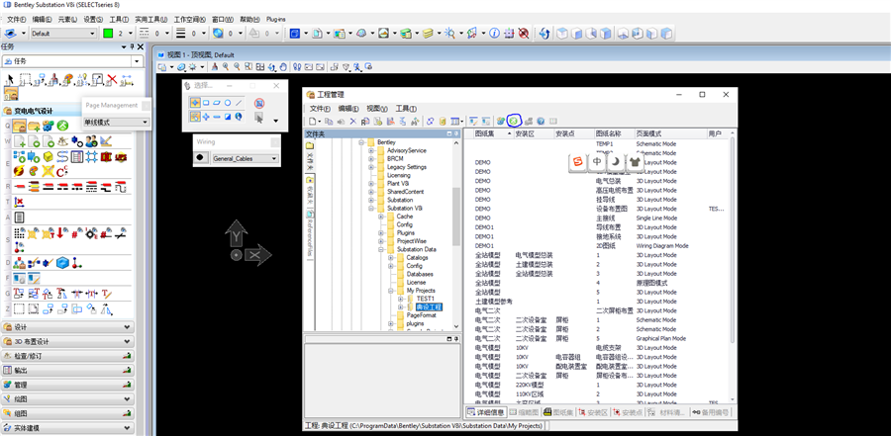Toggle the new selection mode button in 选择 toolbox
This screenshot has width=891, height=436.
[195, 117]
